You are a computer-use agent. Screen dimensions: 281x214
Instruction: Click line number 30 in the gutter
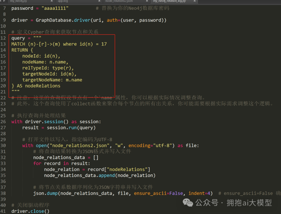pyautogui.click(x=3, y=145)
